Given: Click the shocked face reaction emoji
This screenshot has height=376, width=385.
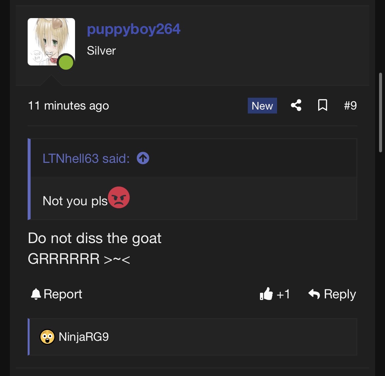Looking at the screenshot, I should coord(47,337).
